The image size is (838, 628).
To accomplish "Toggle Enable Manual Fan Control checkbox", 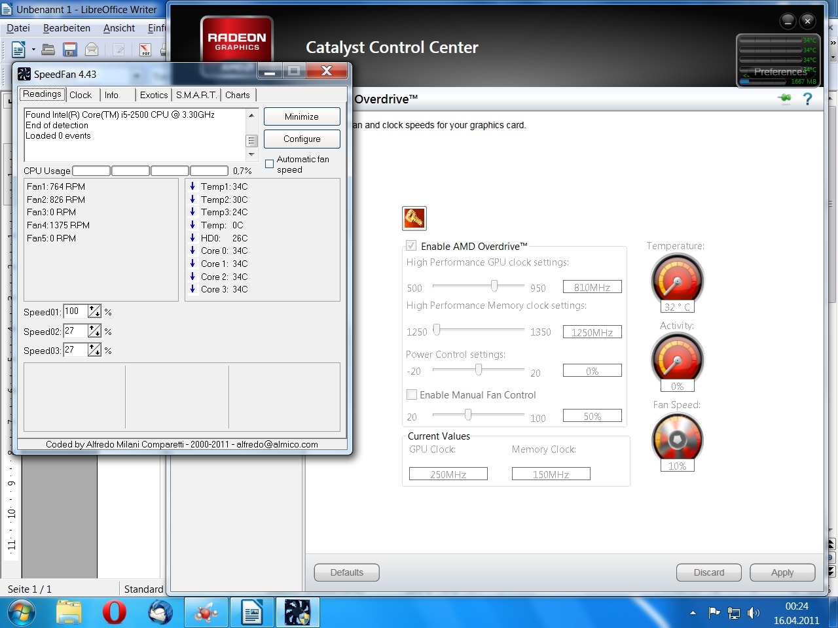I will tap(412, 394).
